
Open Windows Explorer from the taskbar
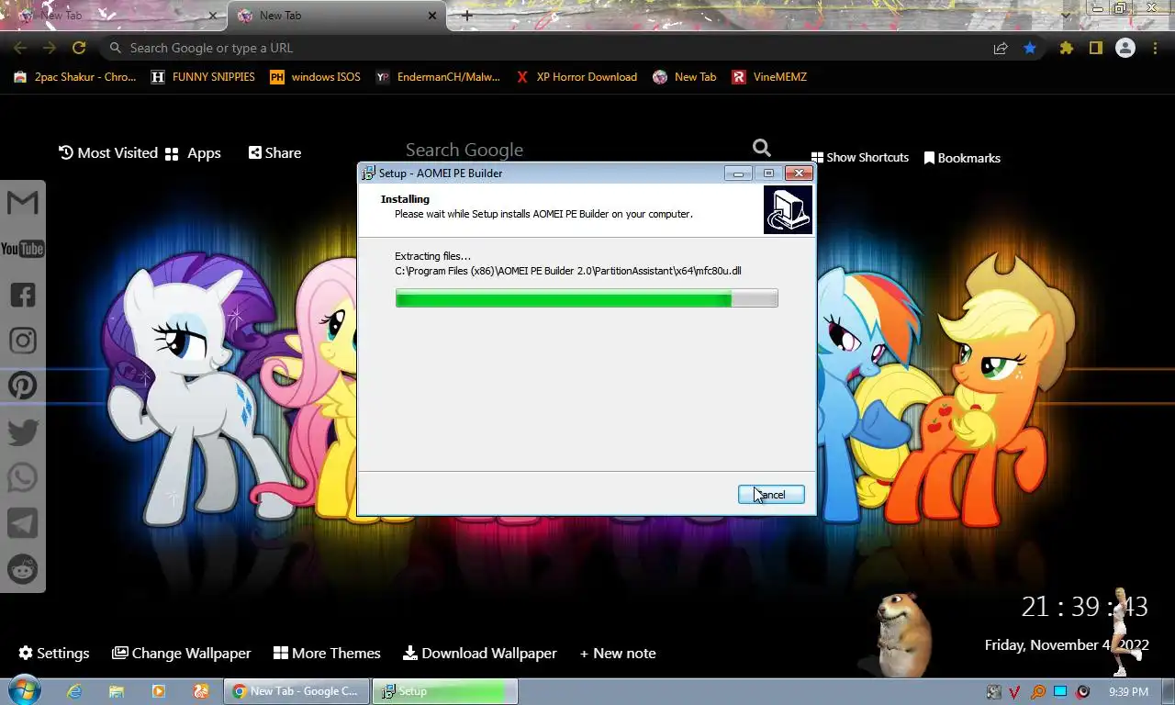point(117,691)
